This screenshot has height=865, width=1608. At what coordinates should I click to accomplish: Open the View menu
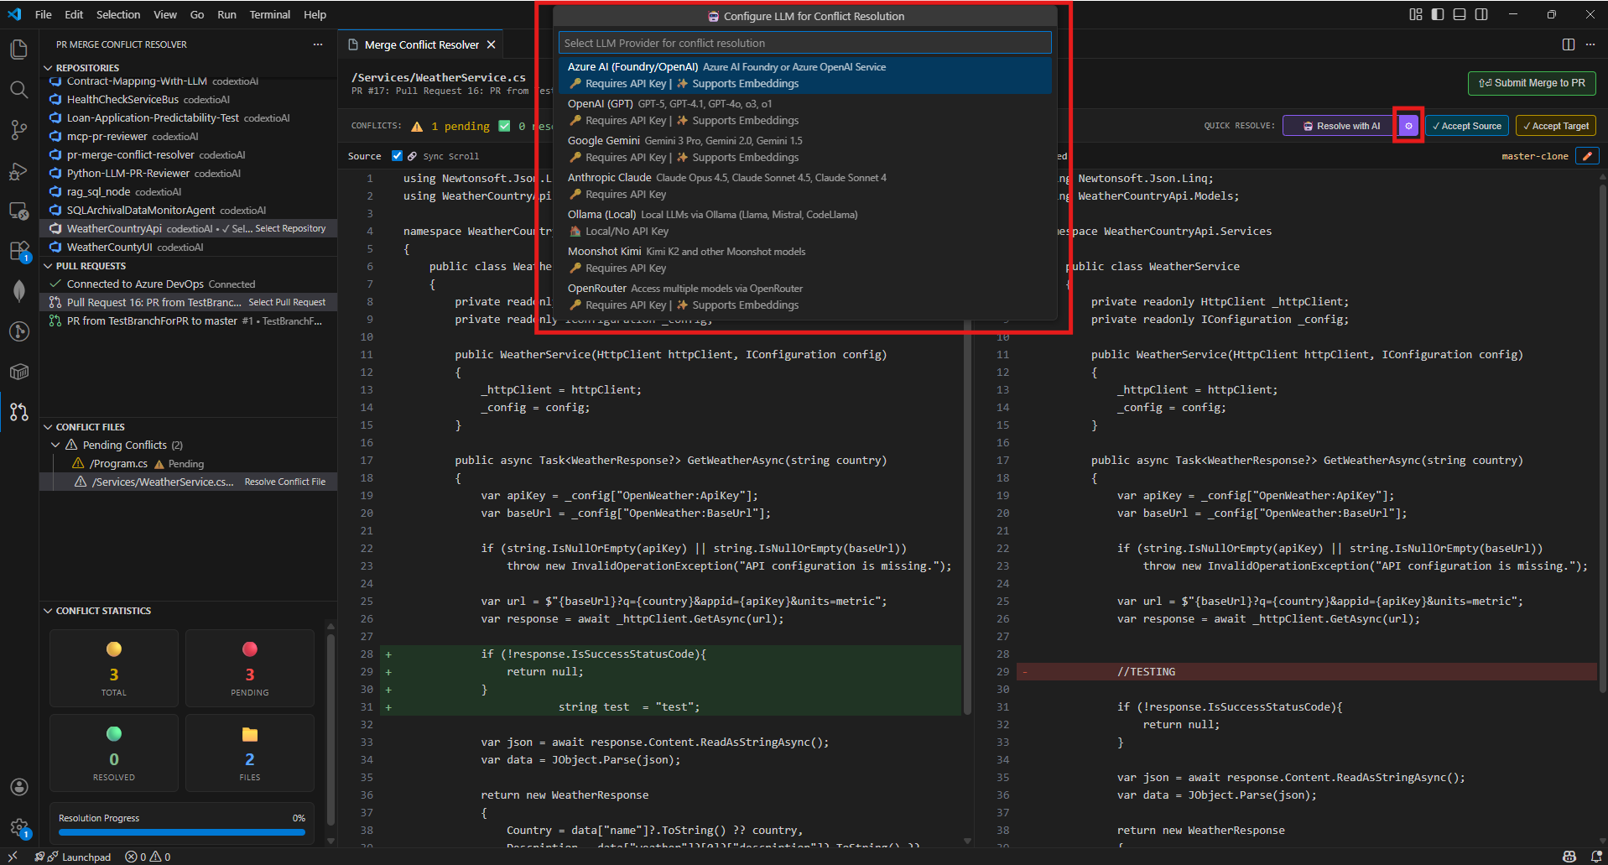[165, 14]
